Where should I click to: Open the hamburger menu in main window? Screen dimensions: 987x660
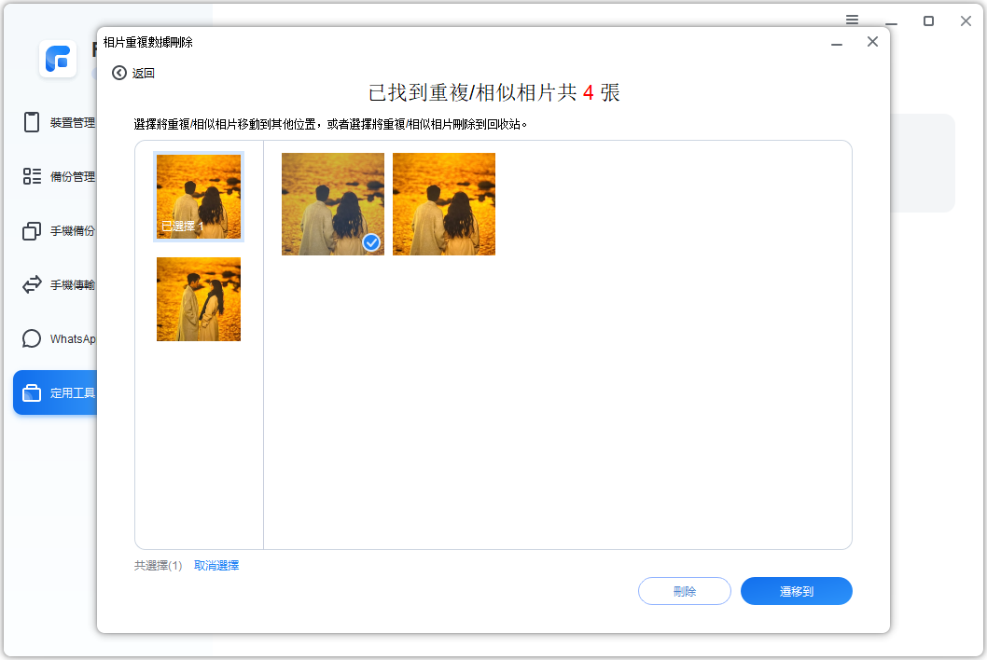click(852, 20)
